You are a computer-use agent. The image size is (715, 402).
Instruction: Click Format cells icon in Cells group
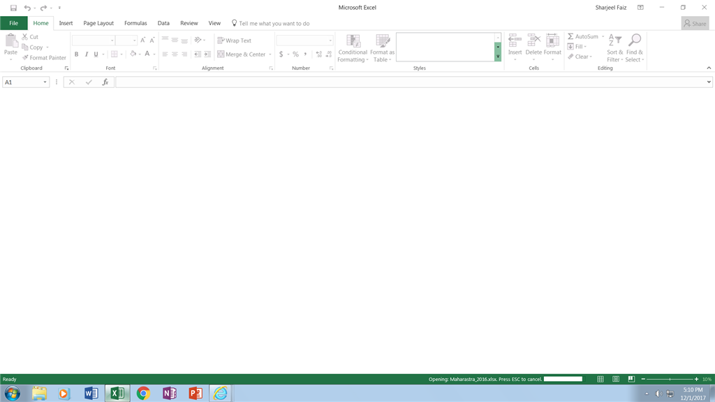pyautogui.click(x=552, y=40)
